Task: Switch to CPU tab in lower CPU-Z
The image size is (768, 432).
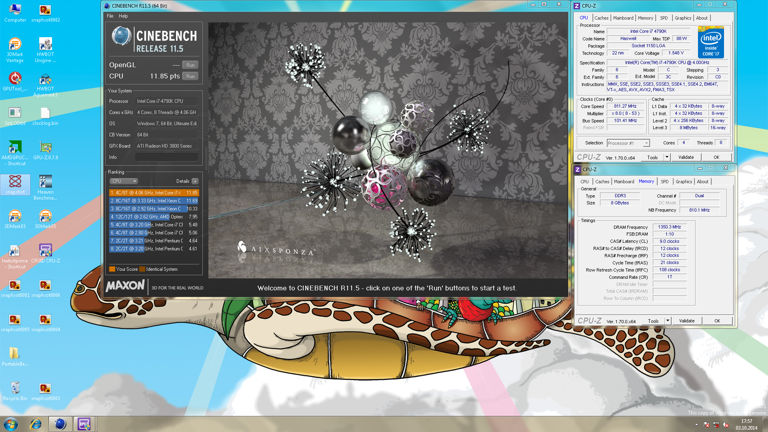Action: point(584,182)
